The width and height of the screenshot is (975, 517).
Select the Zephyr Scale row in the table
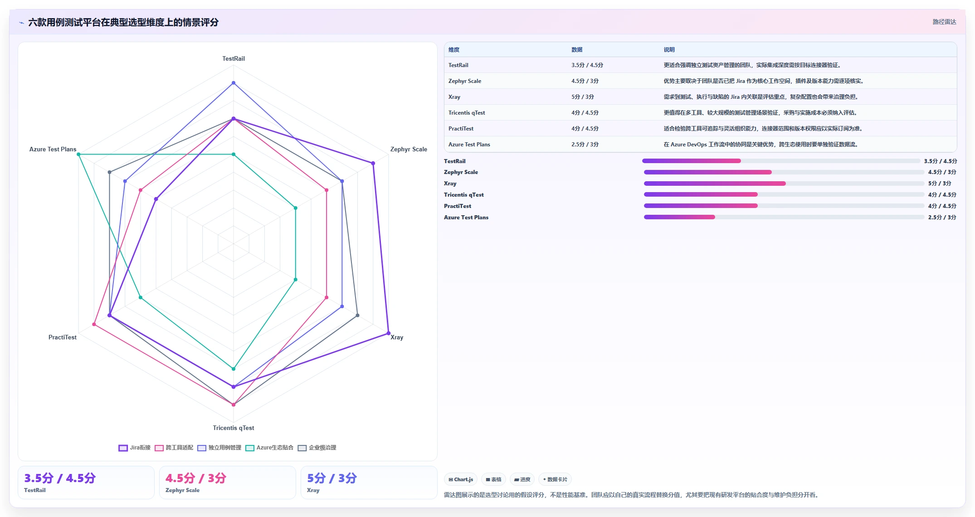[701, 81]
